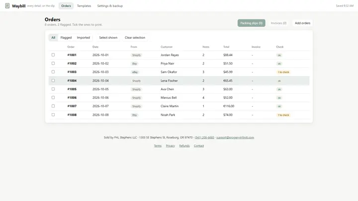Click order number #1008
Screen dimensions: 358x201
click(72, 115)
